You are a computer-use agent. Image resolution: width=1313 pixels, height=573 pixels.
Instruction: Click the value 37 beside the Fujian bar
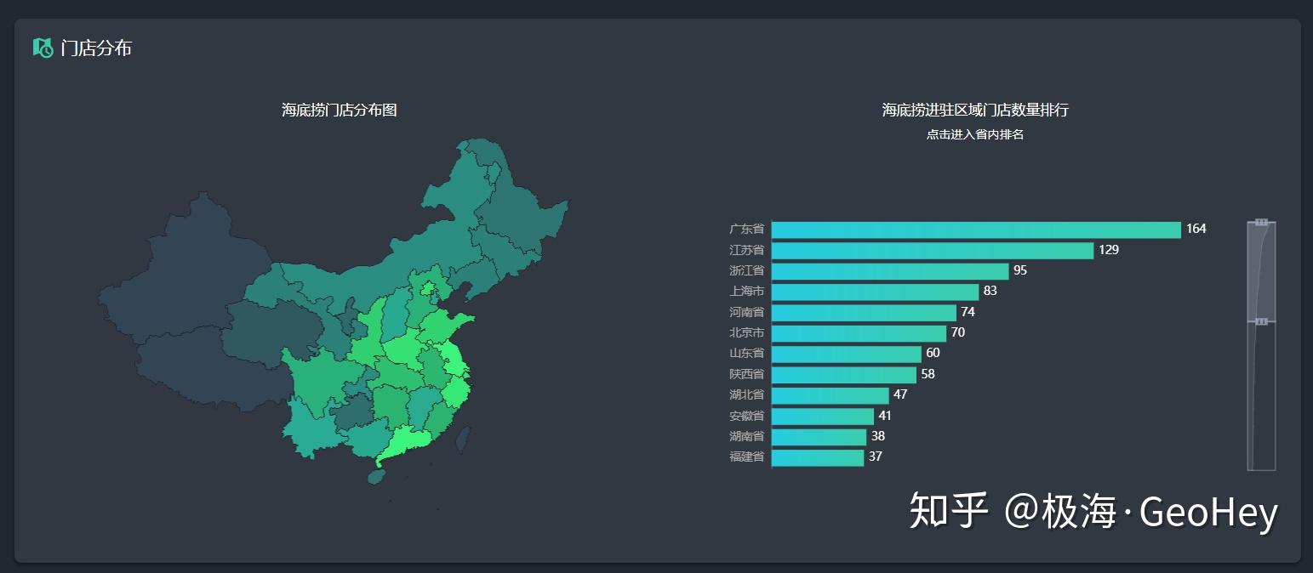tap(876, 457)
